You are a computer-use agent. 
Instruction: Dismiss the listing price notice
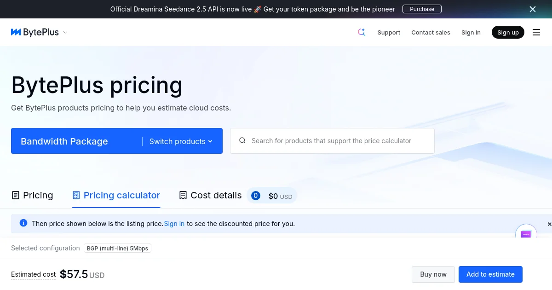pyautogui.click(x=549, y=224)
